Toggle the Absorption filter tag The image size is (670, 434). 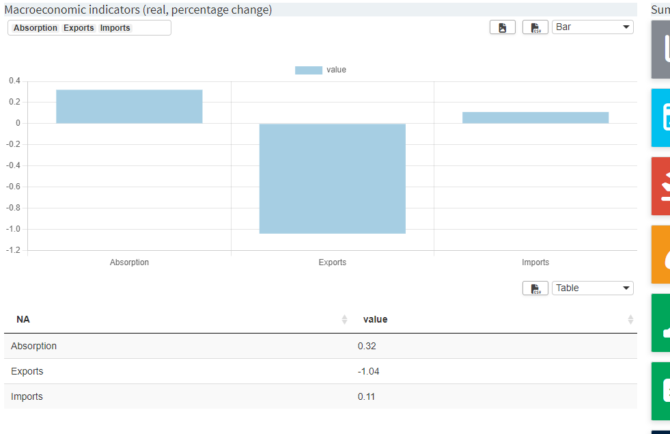(34, 28)
